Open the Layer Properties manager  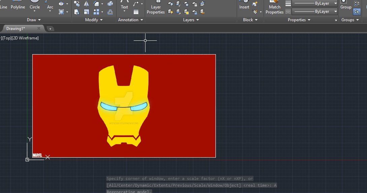pos(156,8)
